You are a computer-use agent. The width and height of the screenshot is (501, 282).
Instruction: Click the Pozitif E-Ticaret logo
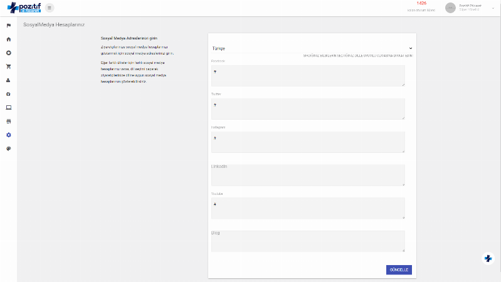[24, 8]
